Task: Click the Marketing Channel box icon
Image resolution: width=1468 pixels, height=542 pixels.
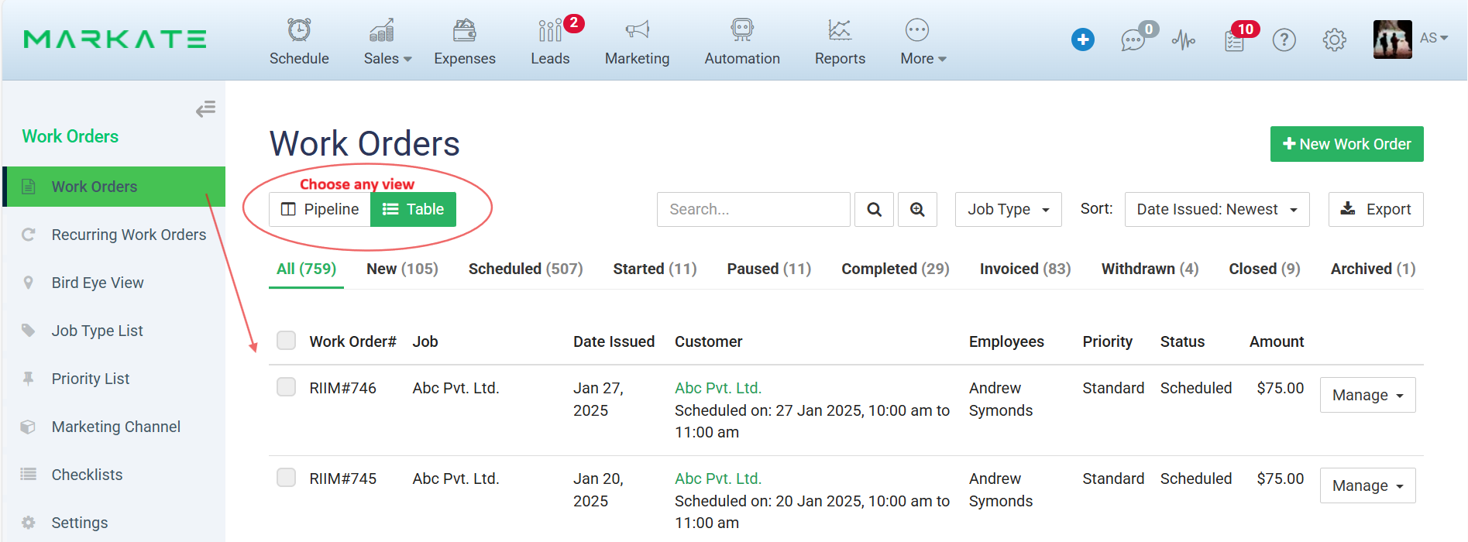Action: [x=29, y=427]
